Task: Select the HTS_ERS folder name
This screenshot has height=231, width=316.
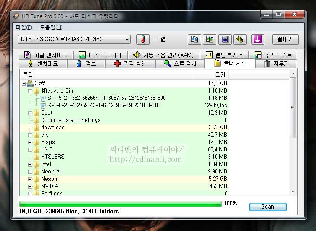Action: (53, 157)
